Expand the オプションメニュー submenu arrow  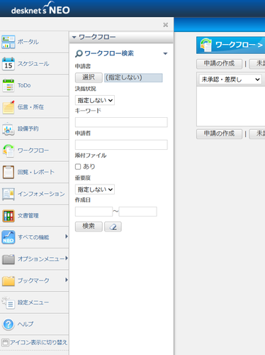point(67,258)
